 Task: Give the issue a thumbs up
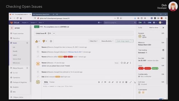[37, 41]
